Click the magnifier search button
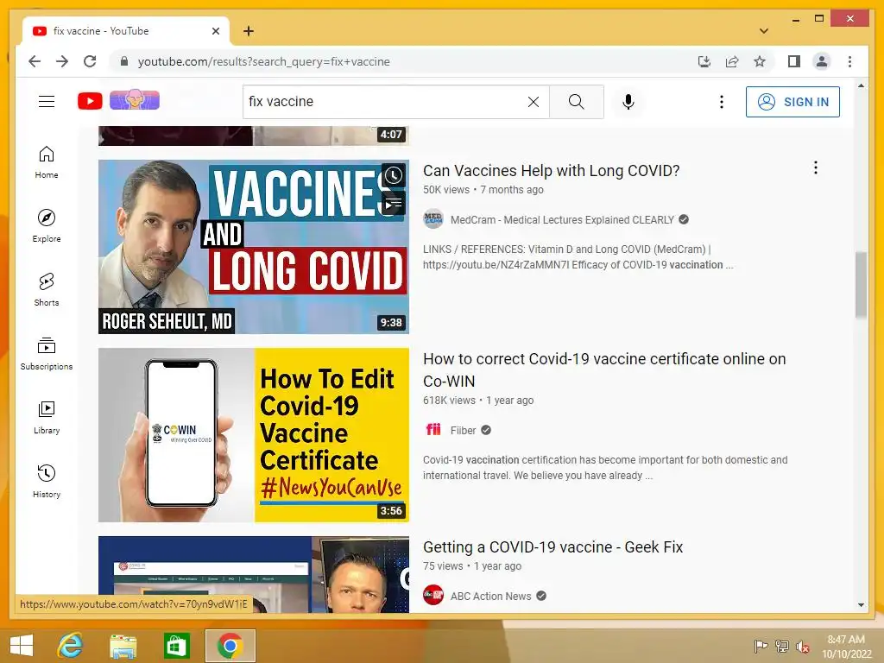 (576, 102)
